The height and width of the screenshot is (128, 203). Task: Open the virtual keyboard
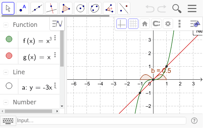coord(8,121)
